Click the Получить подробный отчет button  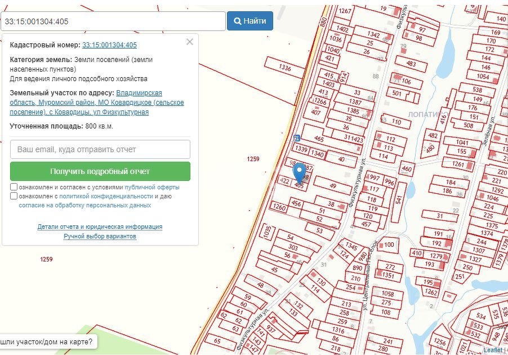click(100, 171)
